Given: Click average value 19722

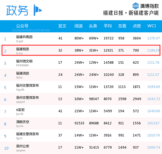Looking at the screenshot, I should pos(108,38).
